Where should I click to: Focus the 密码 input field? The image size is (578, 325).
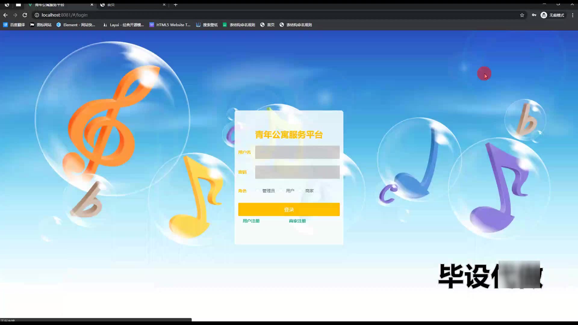[297, 172]
